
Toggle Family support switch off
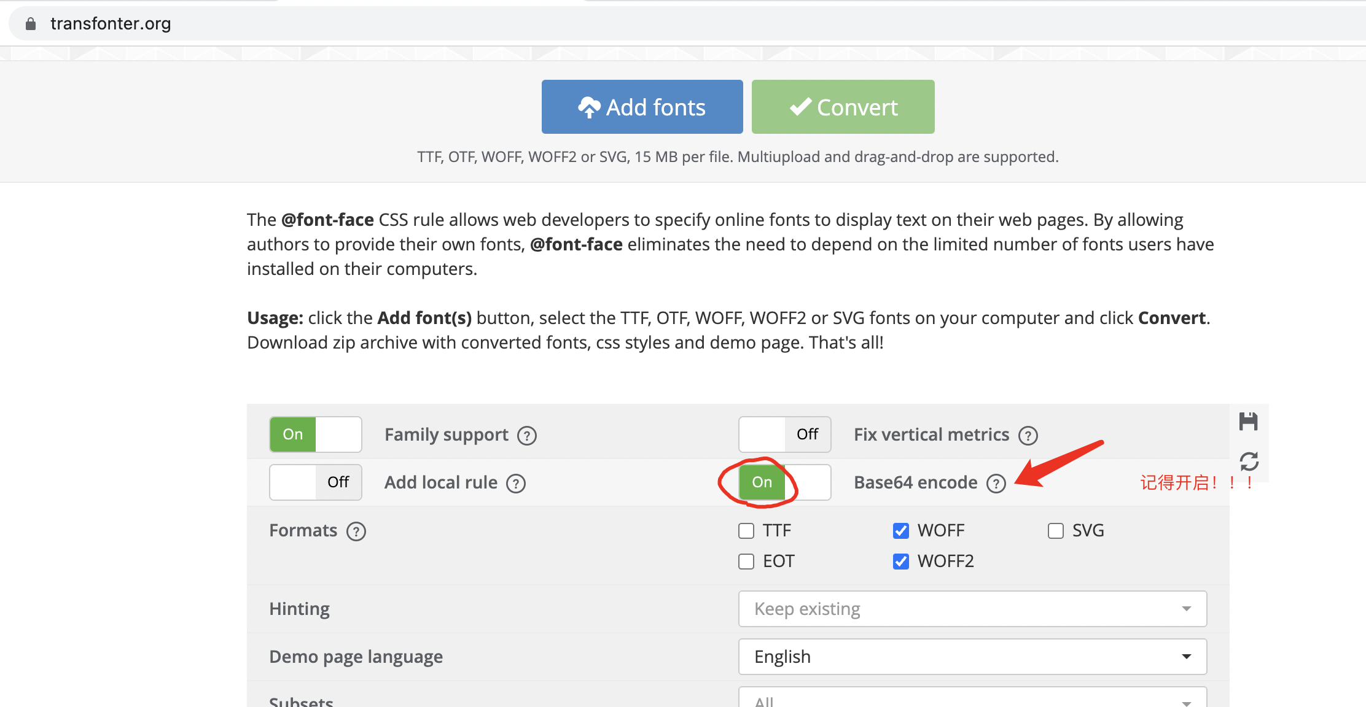tap(316, 435)
